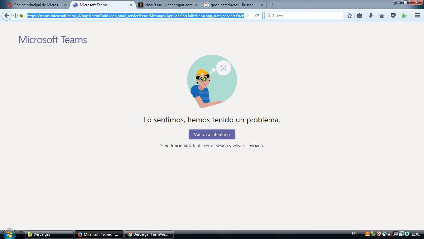Viewport: 424px width, 239px height.
Task: Open the Firefox downloads icon
Action: (371, 15)
